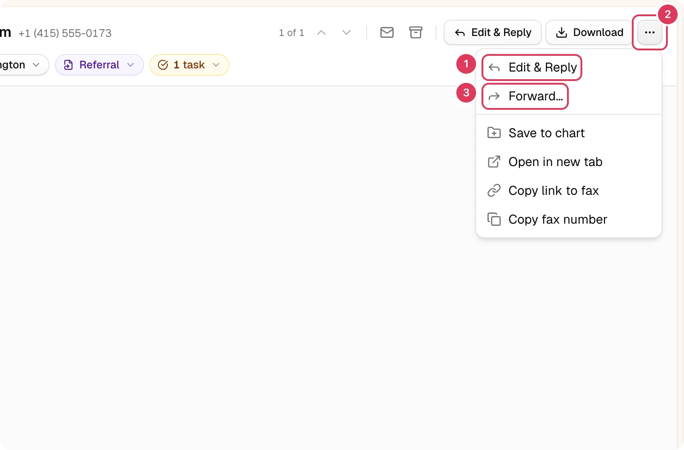
Task: Click the "1 of 1" page counter
Action: pyautogui.click(x=292, y=32)
